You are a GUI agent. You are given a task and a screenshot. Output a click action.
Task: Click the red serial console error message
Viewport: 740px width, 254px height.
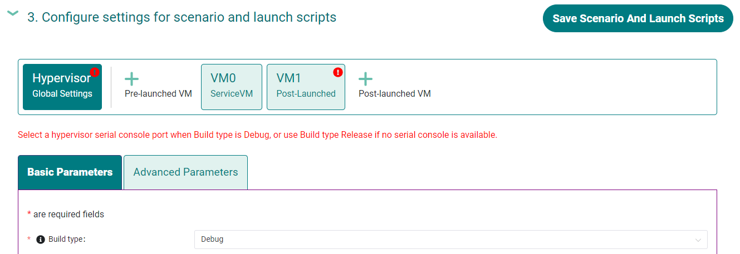coord(257,135)
